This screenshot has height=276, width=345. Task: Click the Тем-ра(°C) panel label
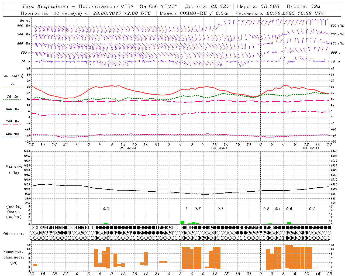click(13, 76)
